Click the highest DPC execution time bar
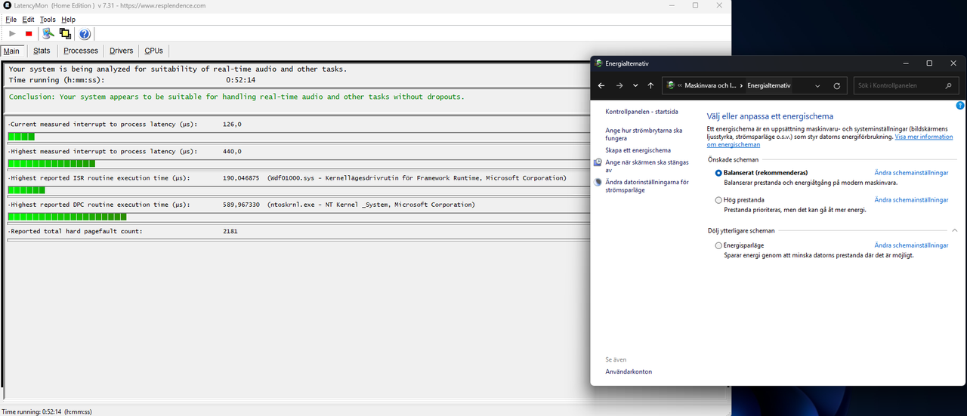The height and width of the screenshot is (416, 967). click(x=66, y=217)
